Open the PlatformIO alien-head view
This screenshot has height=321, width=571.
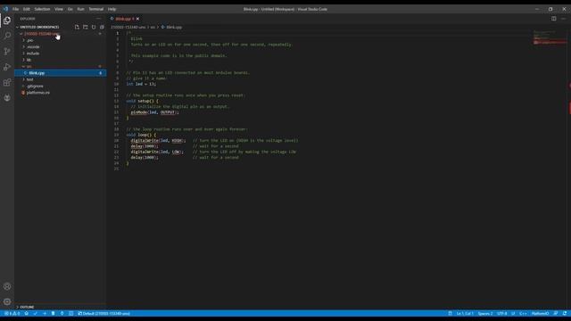point(7,97)
